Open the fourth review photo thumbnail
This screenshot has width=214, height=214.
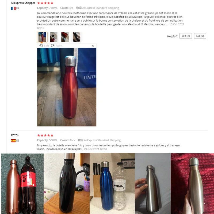77,37
